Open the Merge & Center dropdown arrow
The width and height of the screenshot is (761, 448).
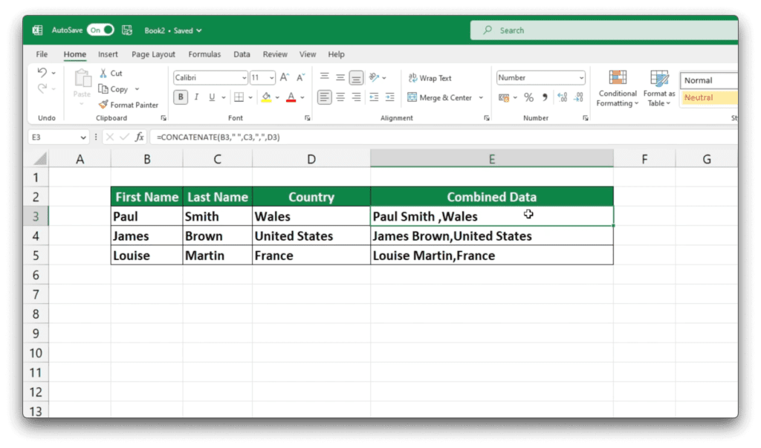pyautogui.click(x=480, y=97)
